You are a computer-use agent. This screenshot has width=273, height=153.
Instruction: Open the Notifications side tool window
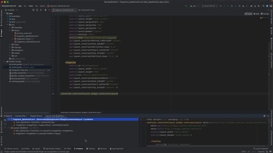point(271,44)
